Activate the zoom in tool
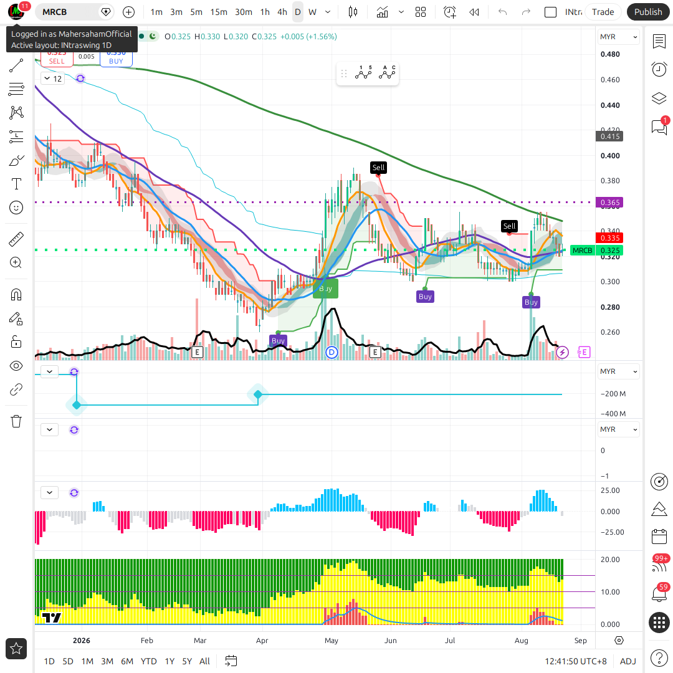 click(16, 263)
